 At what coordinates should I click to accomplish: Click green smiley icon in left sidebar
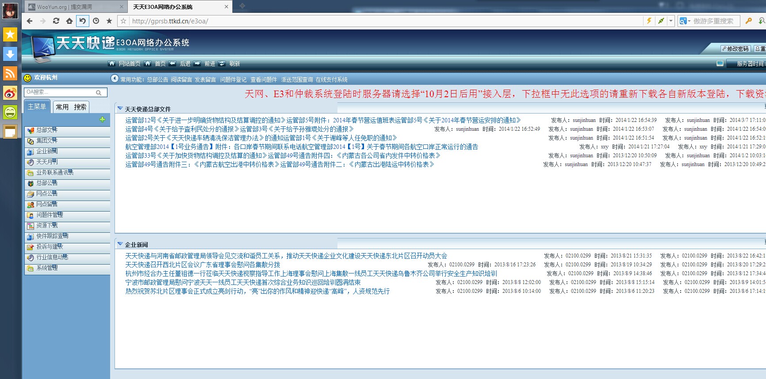tap(10, 112)
